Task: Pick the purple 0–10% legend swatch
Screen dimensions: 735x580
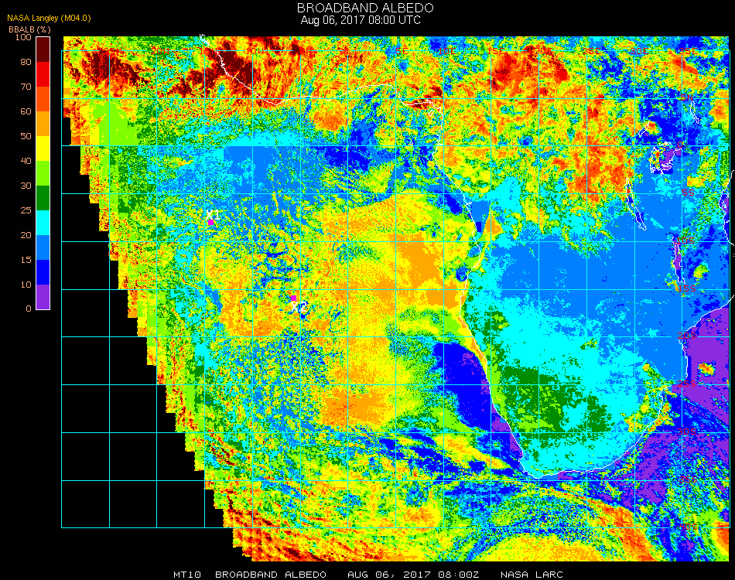Action: pos(43,297)
